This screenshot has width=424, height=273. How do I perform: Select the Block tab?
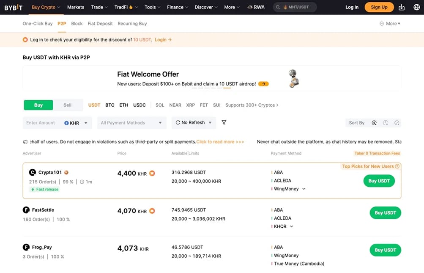point(77,24)
